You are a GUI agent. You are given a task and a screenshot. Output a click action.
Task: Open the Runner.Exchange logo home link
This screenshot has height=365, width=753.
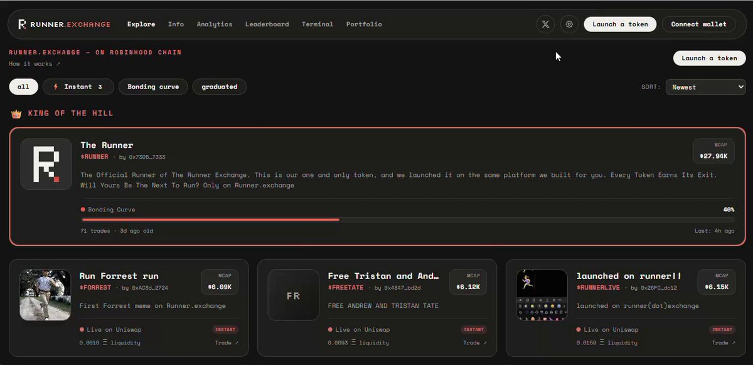click(64, 24)
